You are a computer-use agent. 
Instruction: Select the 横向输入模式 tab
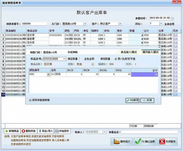click(150, 52)
